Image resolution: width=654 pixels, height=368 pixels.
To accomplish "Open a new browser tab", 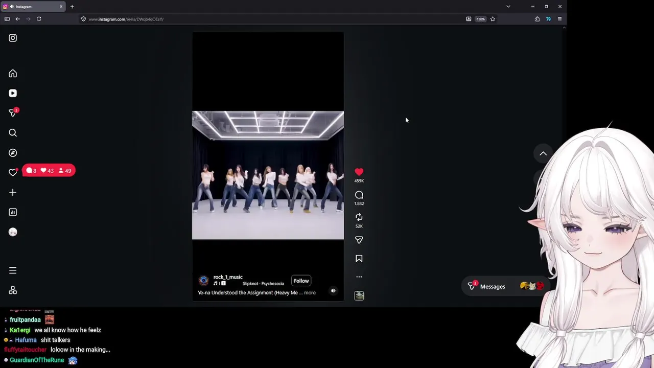I will (72, 7).
